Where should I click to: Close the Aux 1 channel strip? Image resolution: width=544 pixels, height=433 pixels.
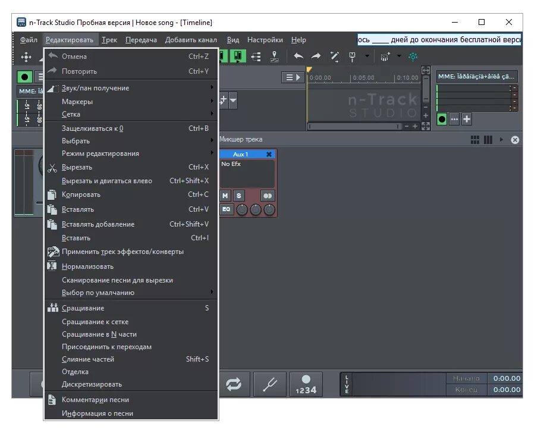click(269, 155)
